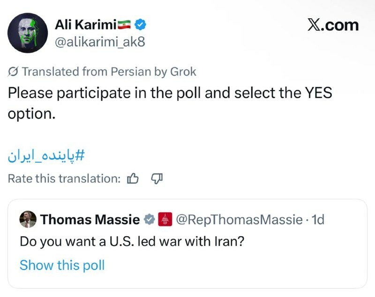The width and height of the screenshot is (375, 297).
Task: Click the red Capitol affiliation badge
Action: coord(165,219)
